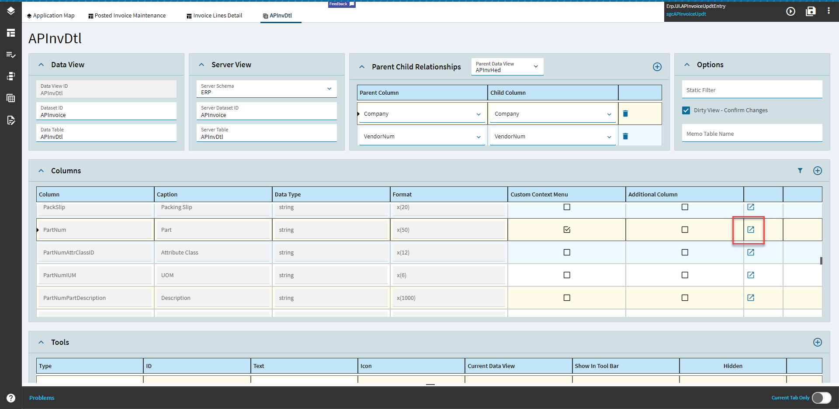
Task: Toggle the Current Tab Only switch
Action: click(822, 398)
